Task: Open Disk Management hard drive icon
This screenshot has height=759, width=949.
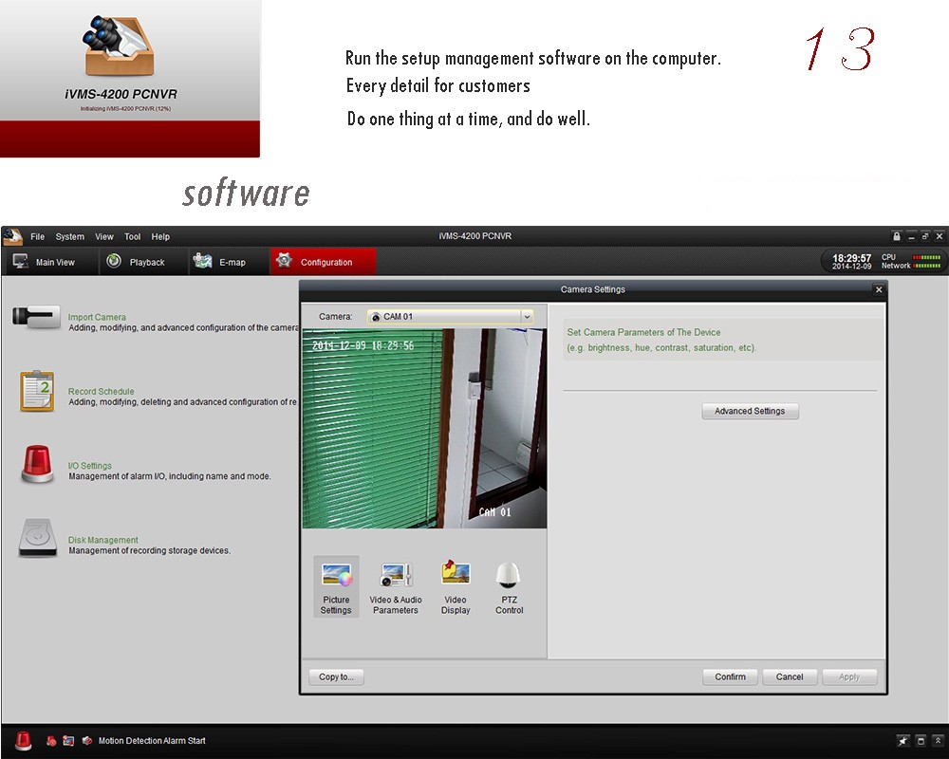Action: click(x=37, y=538)
